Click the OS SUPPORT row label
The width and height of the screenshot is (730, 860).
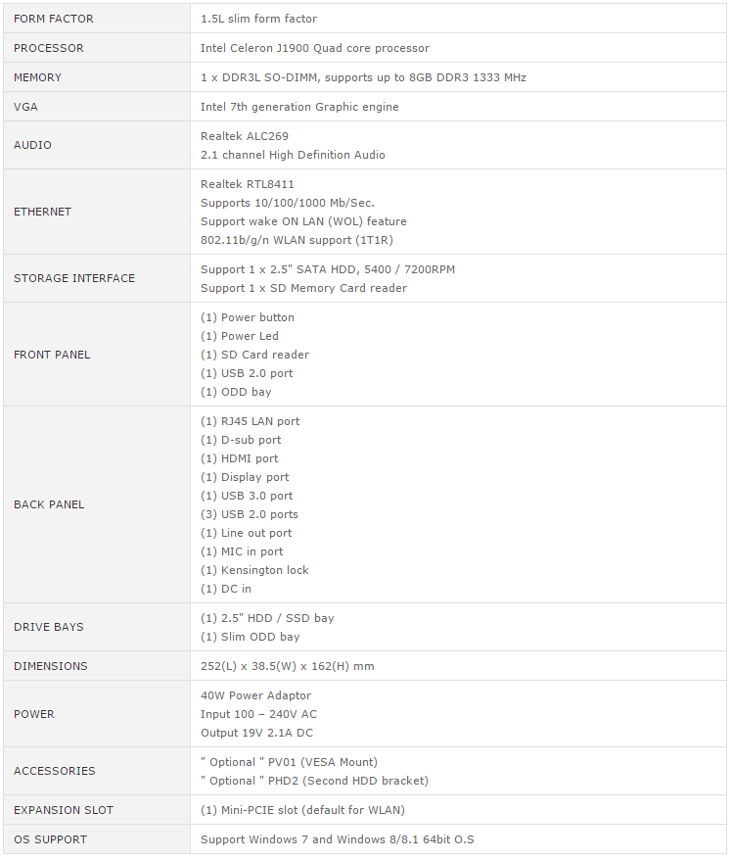[50, 839]
